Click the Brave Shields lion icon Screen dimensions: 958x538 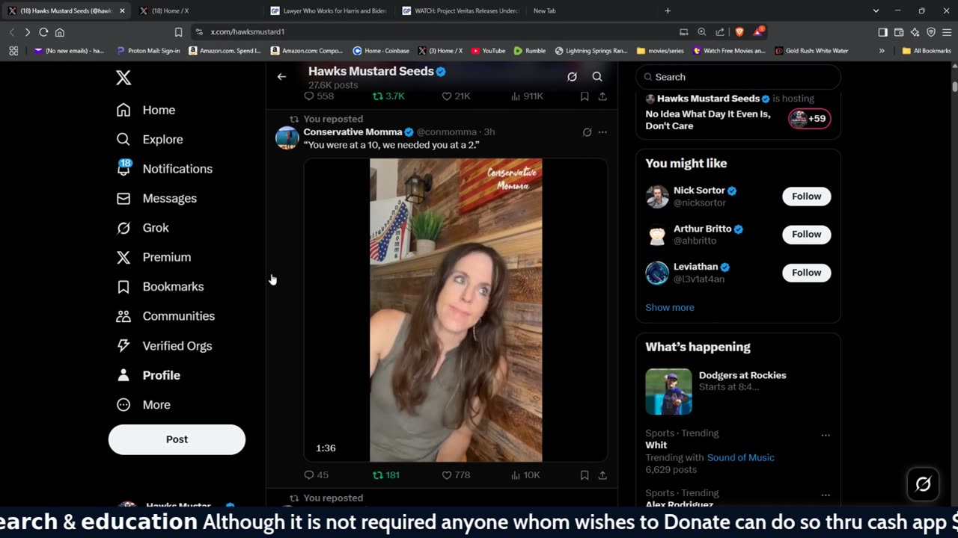click(x=739, y=32)
